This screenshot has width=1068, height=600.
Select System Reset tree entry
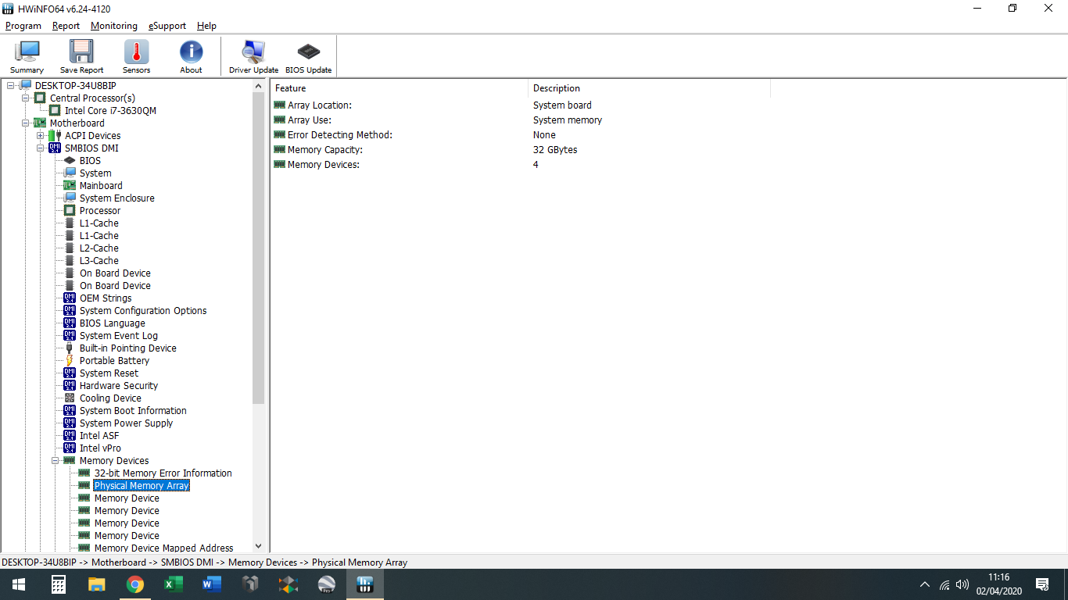click(109, 373)
